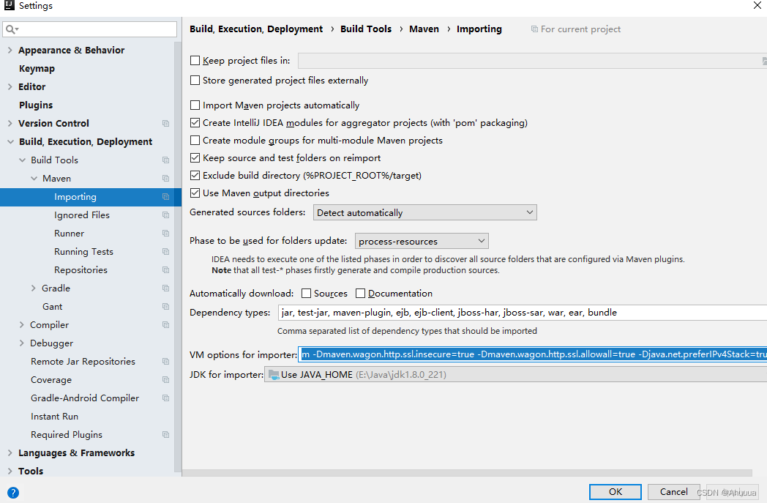This screenshot has width=767, height=503.
Task: Select Ignored Files under Maven
Action: coord(82,215)
